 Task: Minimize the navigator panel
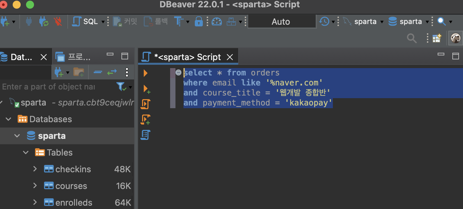point(110,54)
